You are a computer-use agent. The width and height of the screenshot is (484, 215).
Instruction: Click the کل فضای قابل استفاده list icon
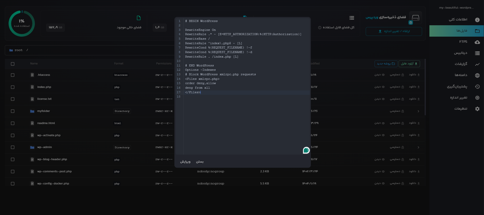pyautogui.click(x=352, y=18)
